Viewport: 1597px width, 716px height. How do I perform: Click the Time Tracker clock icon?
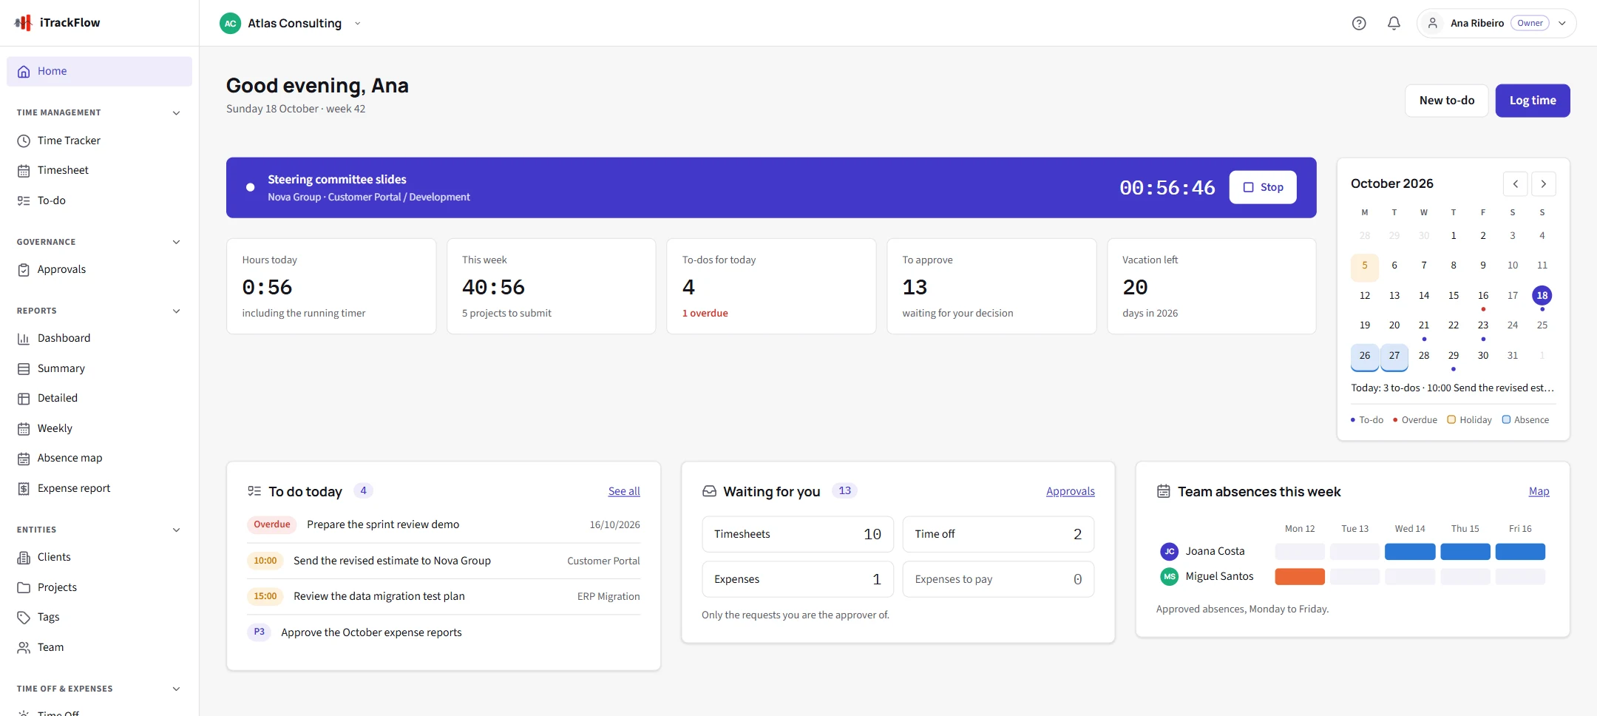(24, 141)
